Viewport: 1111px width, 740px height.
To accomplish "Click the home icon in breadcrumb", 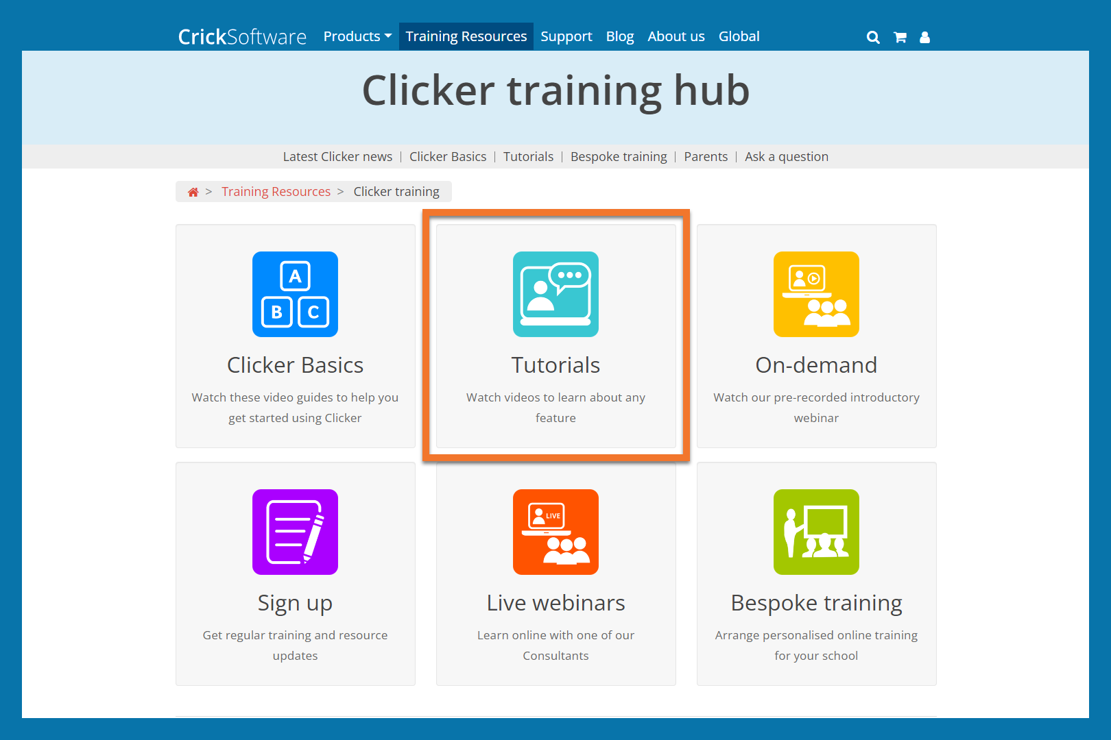I will pos(193,193).
